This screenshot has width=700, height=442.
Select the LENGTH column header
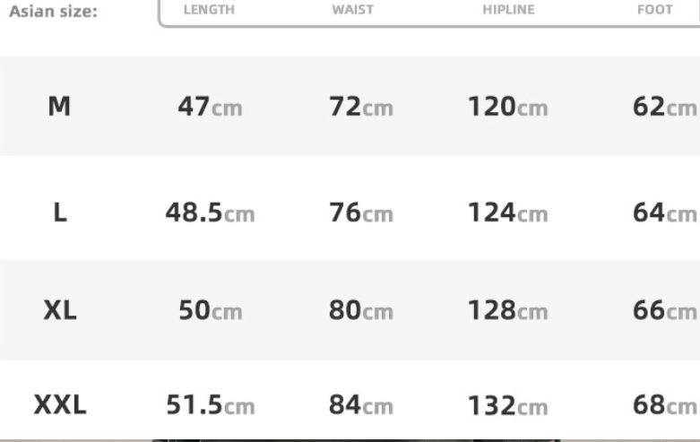point(209,10)
